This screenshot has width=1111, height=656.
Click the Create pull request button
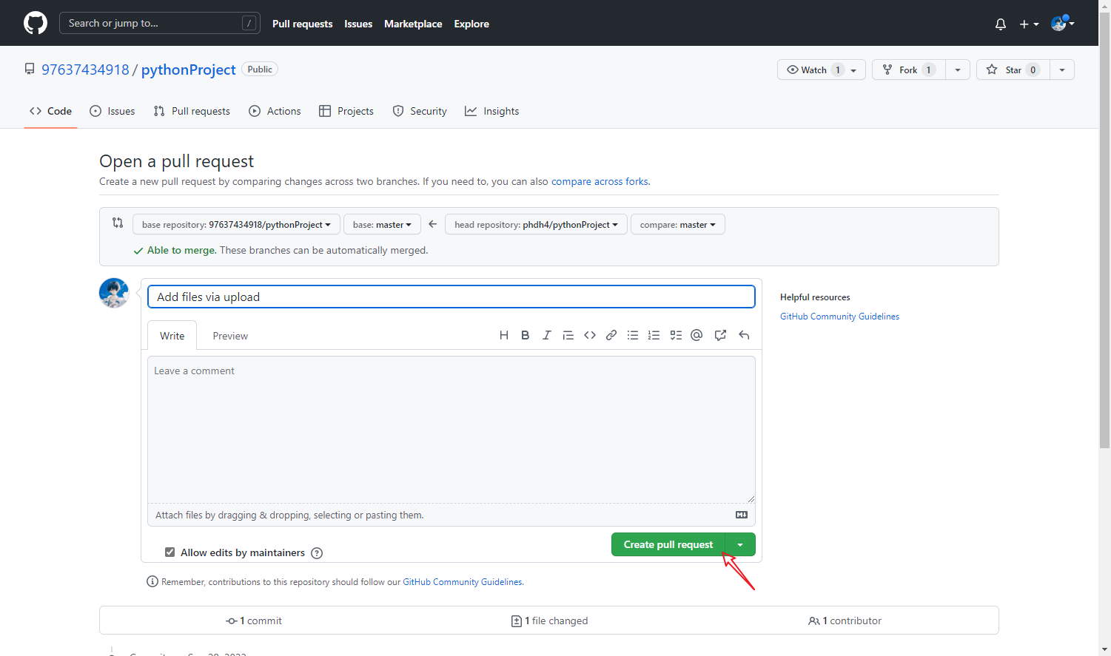[668, 544]
